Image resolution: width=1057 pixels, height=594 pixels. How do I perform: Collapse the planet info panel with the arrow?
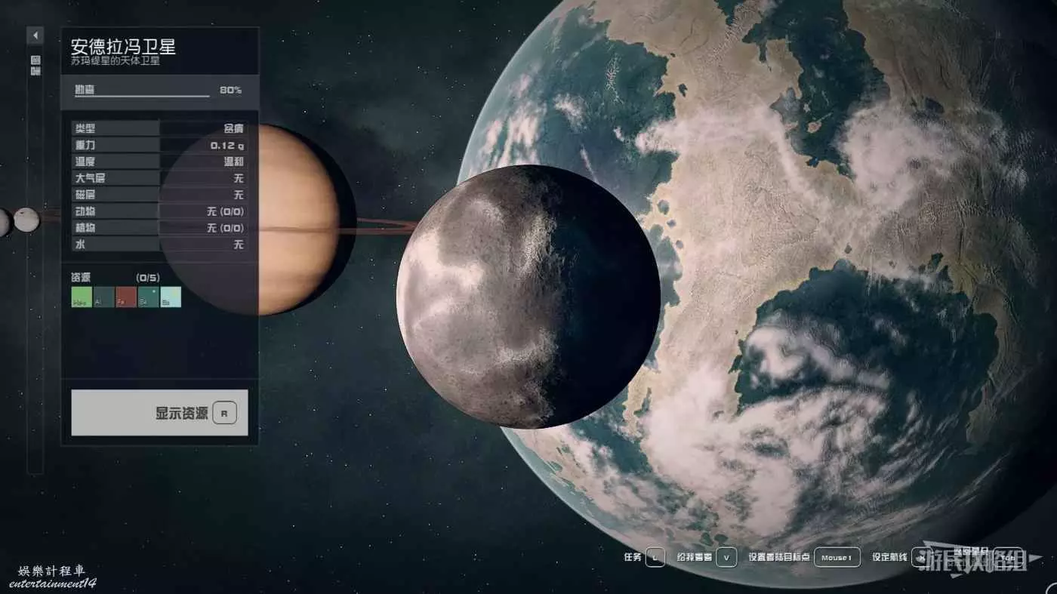click(35, 35)
